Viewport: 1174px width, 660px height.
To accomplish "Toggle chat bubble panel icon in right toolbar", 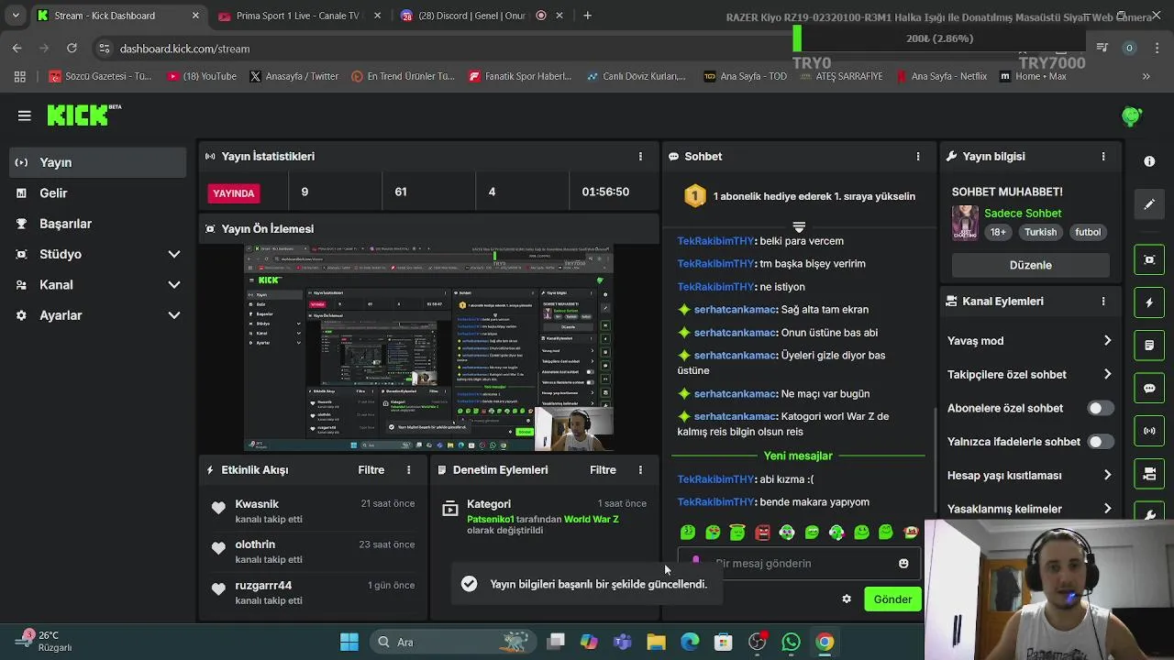I will coord(1149,389).
